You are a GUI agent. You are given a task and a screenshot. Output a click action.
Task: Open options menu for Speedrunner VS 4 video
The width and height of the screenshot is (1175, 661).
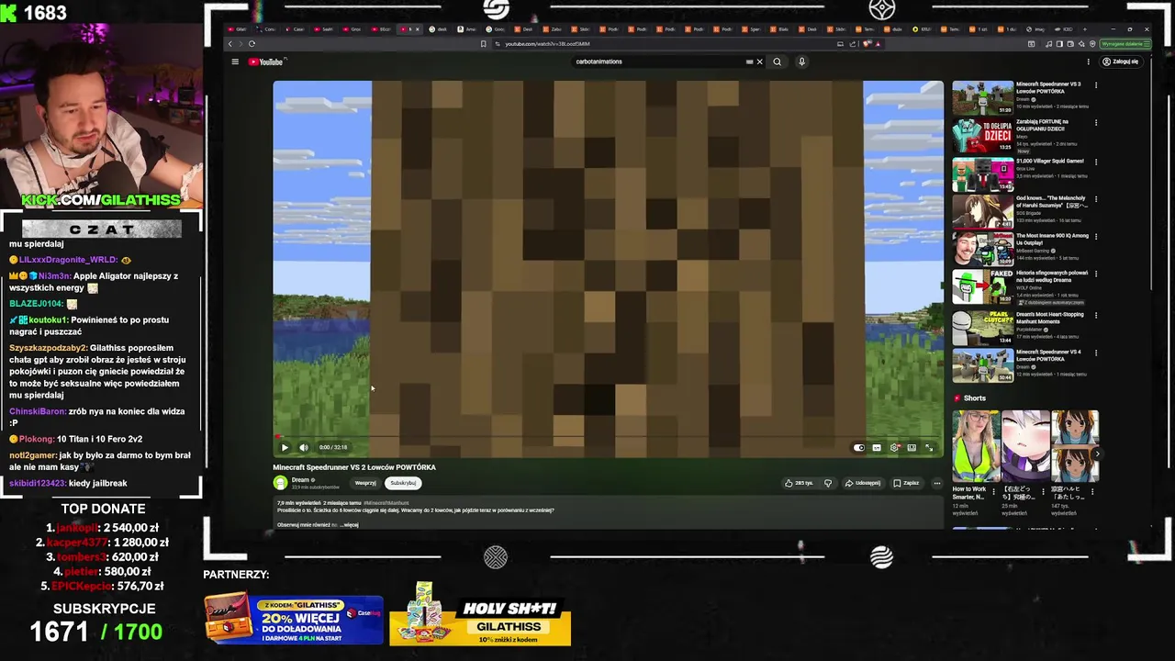[x=1095, y=353]
